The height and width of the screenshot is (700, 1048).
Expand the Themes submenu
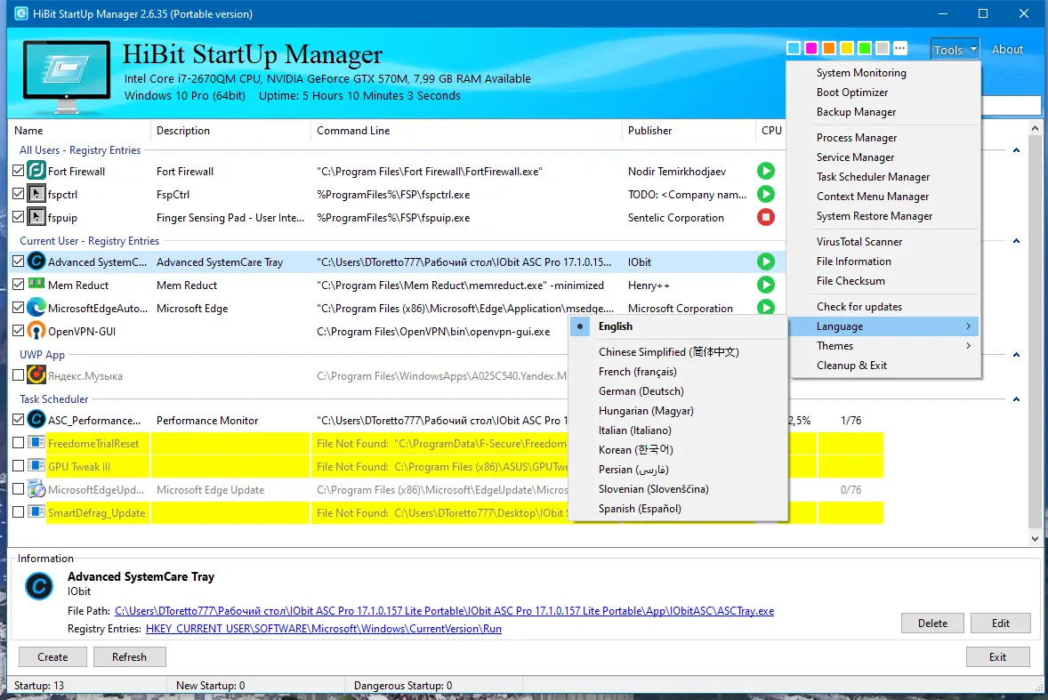click(x=884, y=346)
